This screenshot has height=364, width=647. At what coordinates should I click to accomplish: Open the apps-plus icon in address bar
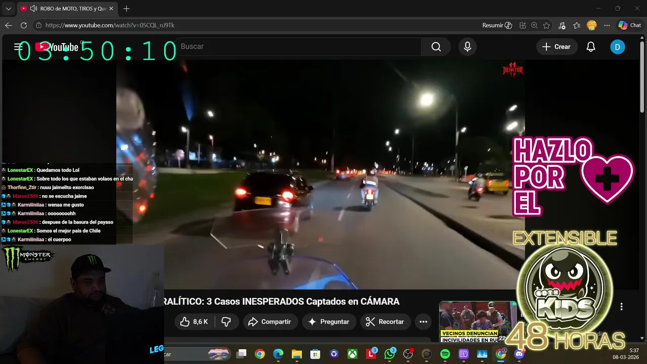tap(523, 25)
